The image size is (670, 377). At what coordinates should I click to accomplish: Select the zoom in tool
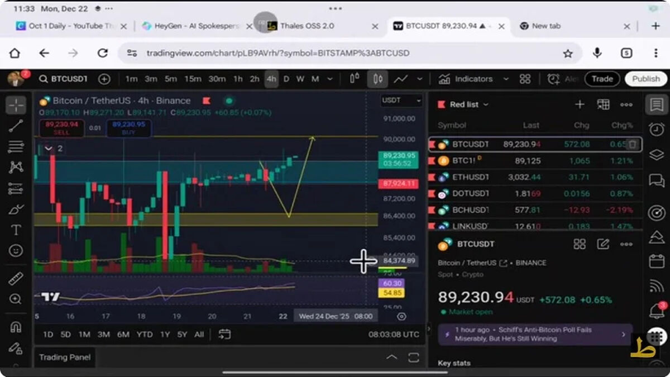[16, 299]
